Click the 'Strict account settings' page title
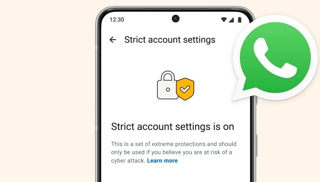This screenshot has height=182, width=320. point(170,40)
